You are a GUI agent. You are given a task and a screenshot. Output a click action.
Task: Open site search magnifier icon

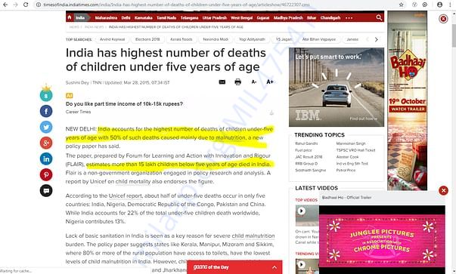pyautogui.click(x=379, y=17)
